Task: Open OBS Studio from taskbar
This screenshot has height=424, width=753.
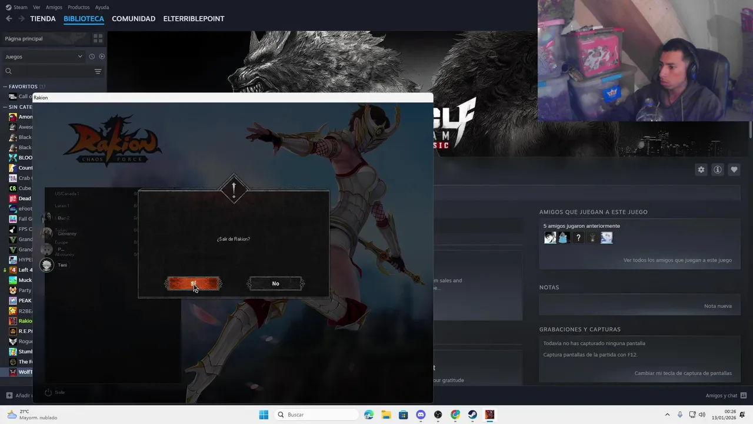Action: 438,415
